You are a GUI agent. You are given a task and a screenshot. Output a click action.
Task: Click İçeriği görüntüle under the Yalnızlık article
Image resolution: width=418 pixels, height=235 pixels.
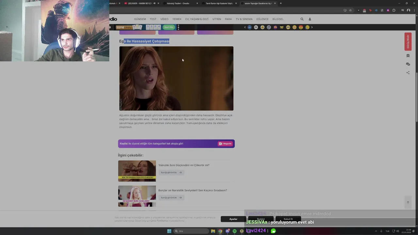(x=171, y=172)
